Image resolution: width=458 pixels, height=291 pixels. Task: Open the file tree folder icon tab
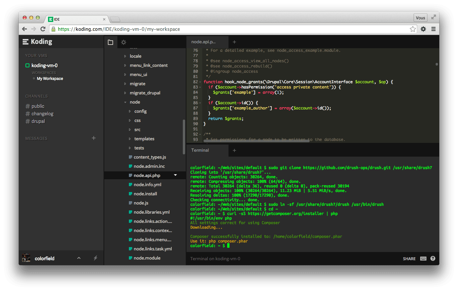[110, 42]
